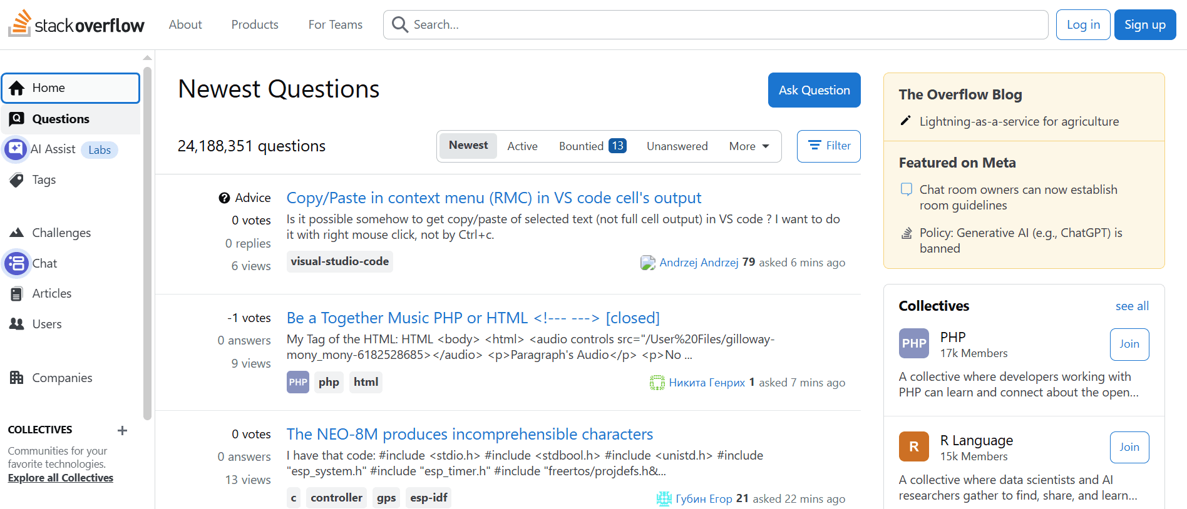Click the html tag
This screenshot has height=509, width=1187.
(x=366, y=382)
